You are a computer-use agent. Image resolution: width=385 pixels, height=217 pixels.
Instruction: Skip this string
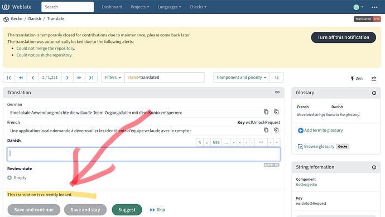157,210
